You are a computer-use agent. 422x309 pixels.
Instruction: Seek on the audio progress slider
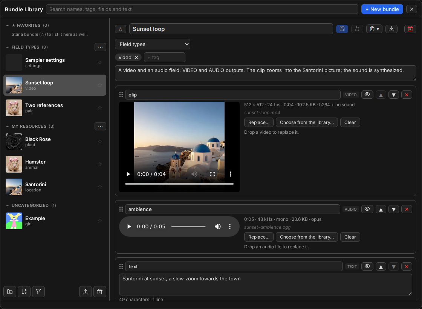coord(188,226)
